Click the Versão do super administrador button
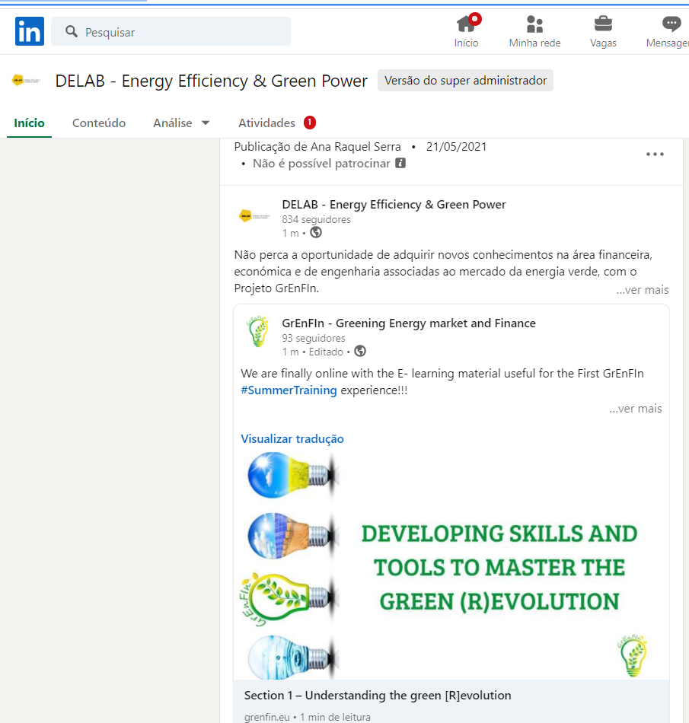The image size is (689, 723). [x=465, y=81]
